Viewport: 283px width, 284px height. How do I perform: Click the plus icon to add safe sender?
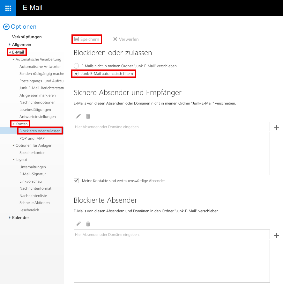point(276,128)
